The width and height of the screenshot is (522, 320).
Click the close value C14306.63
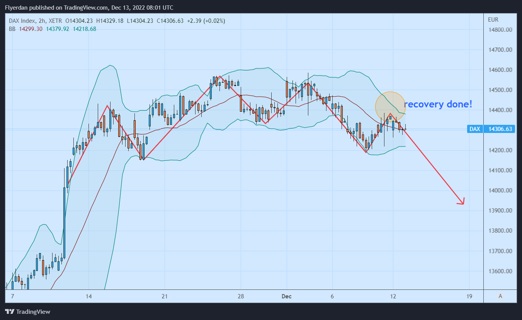(x=170, y=21)
